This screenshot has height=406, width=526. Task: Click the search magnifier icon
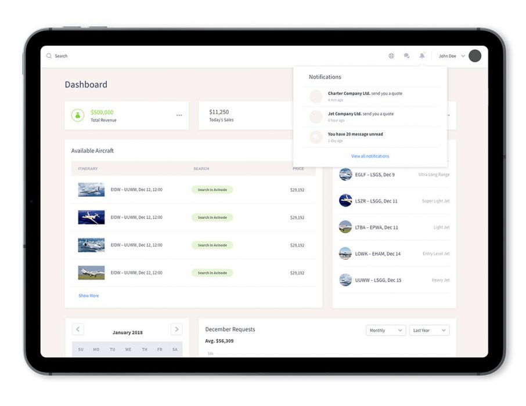49,56
